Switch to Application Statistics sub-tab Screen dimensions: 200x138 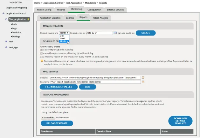coord(50,18)
